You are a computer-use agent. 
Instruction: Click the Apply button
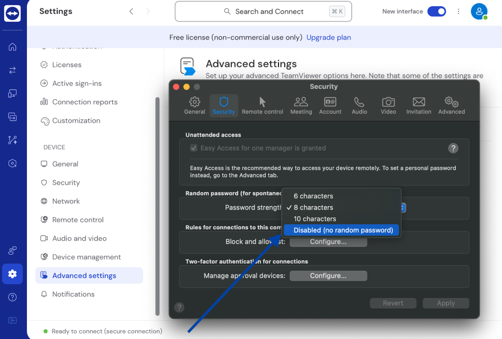[x=446, y=303]
